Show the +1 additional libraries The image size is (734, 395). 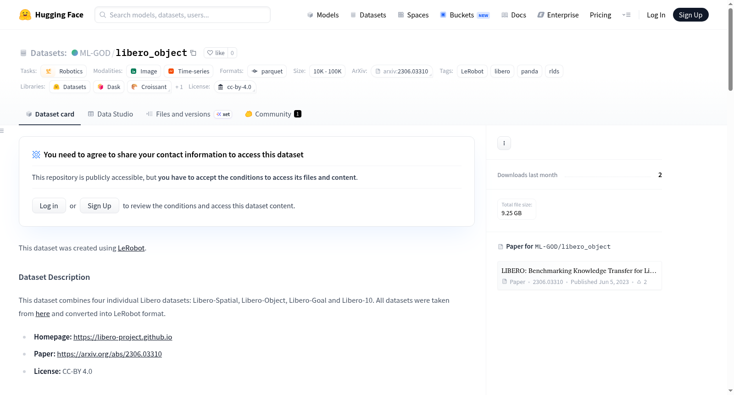pos(179,87)
